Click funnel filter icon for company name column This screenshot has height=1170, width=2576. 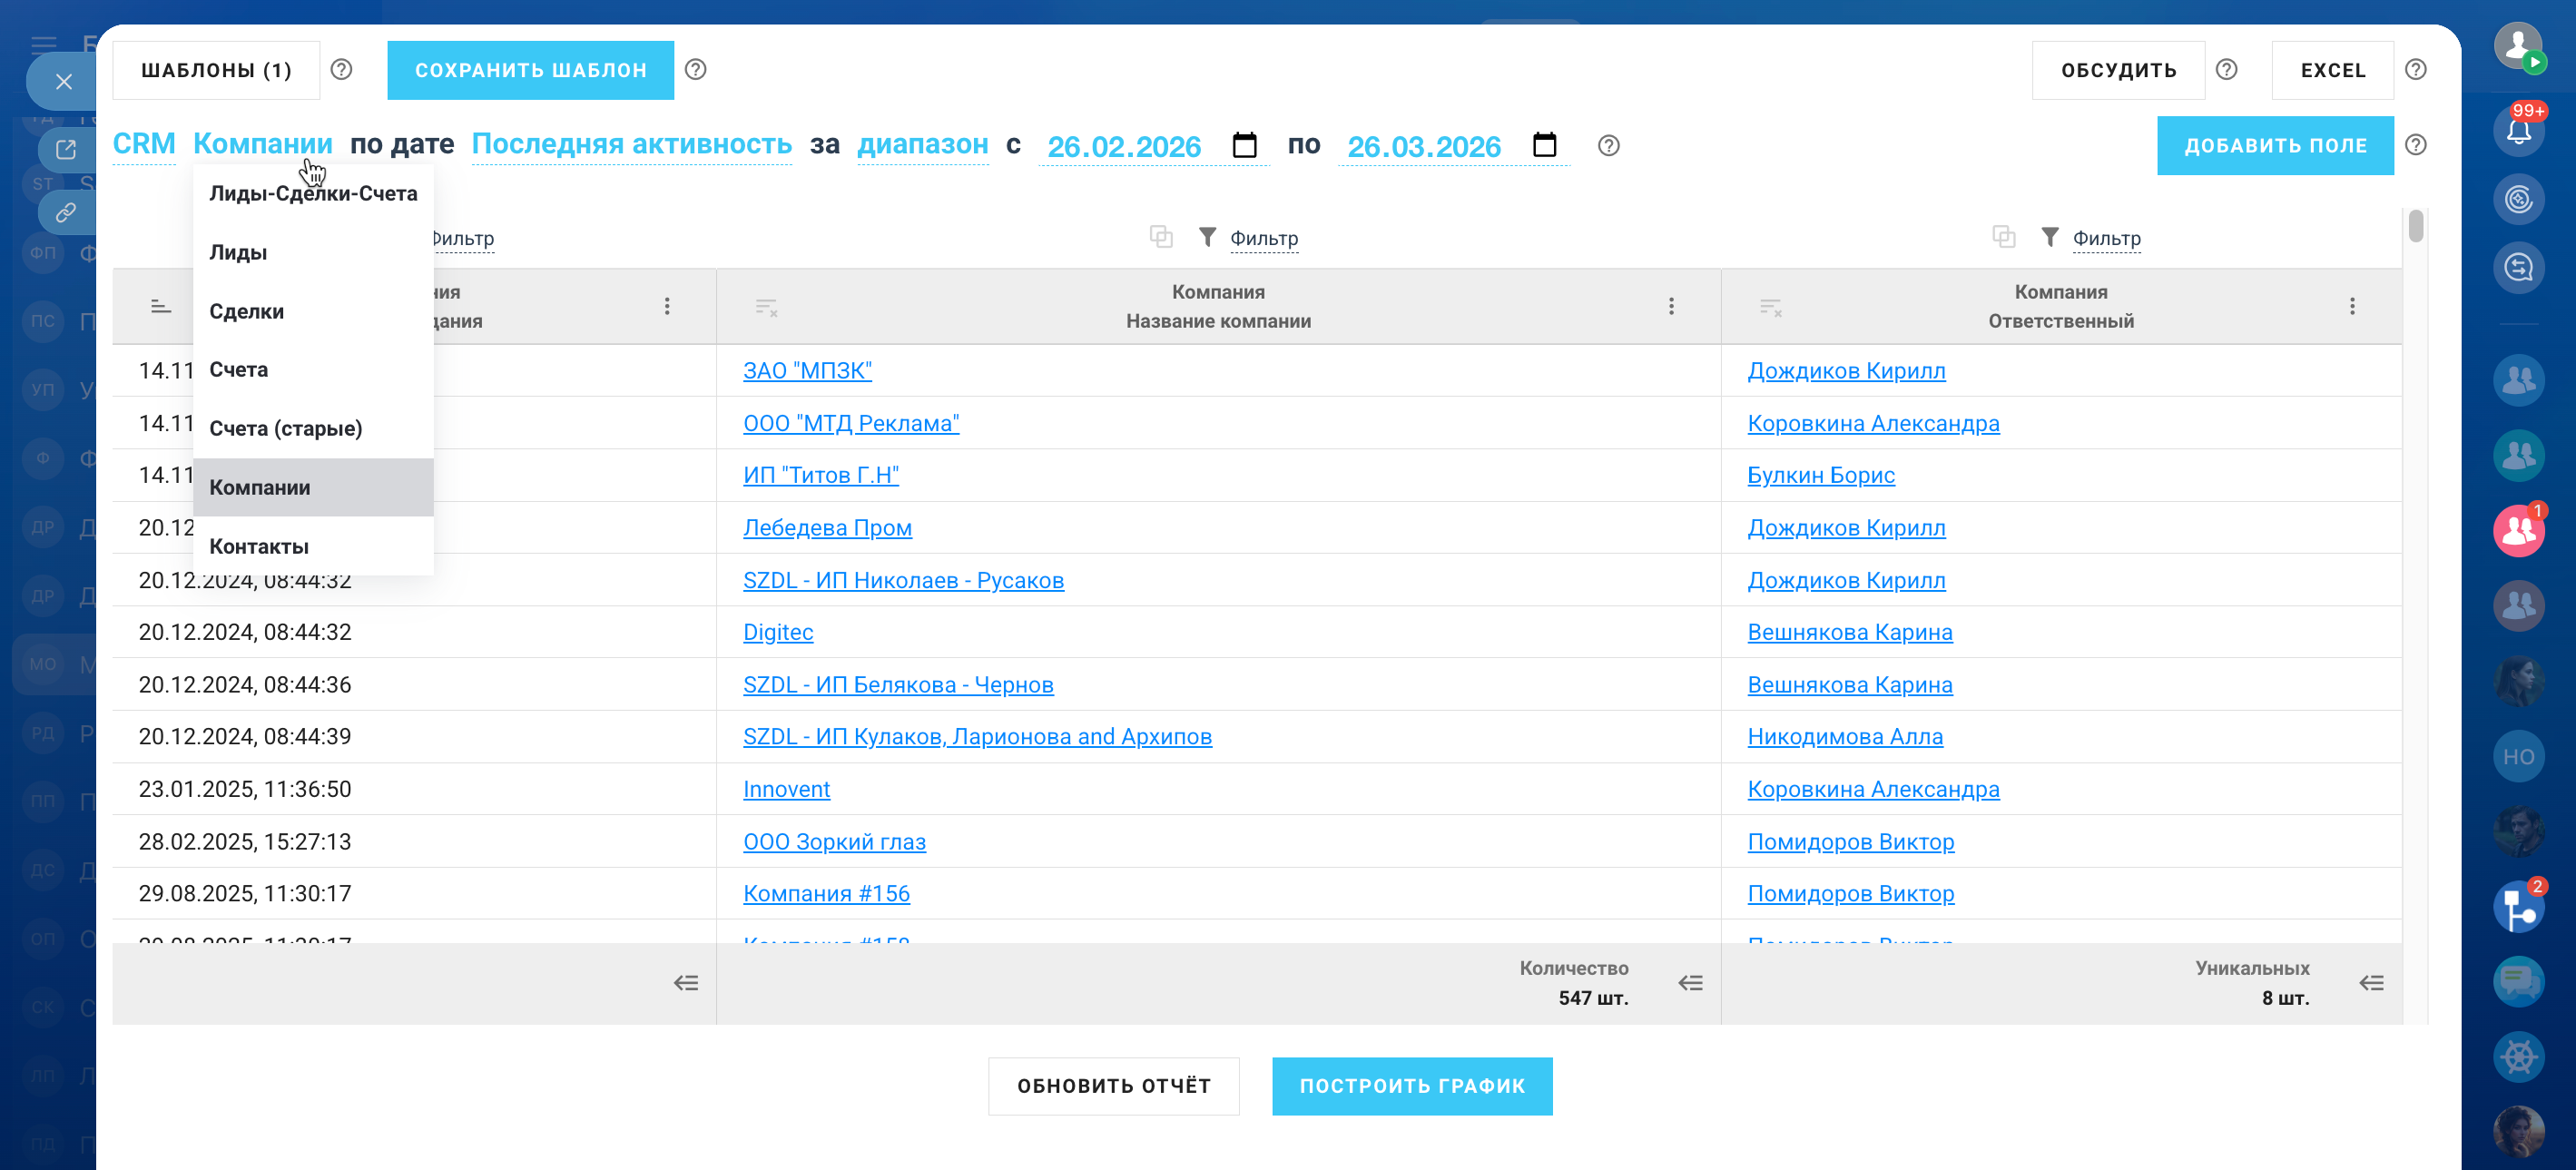(1207, 237)
